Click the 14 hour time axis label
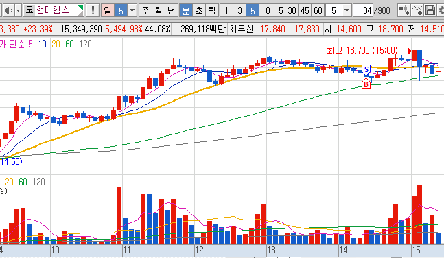The width and height of the screenshot is (444, 258). tap(343, 250)
